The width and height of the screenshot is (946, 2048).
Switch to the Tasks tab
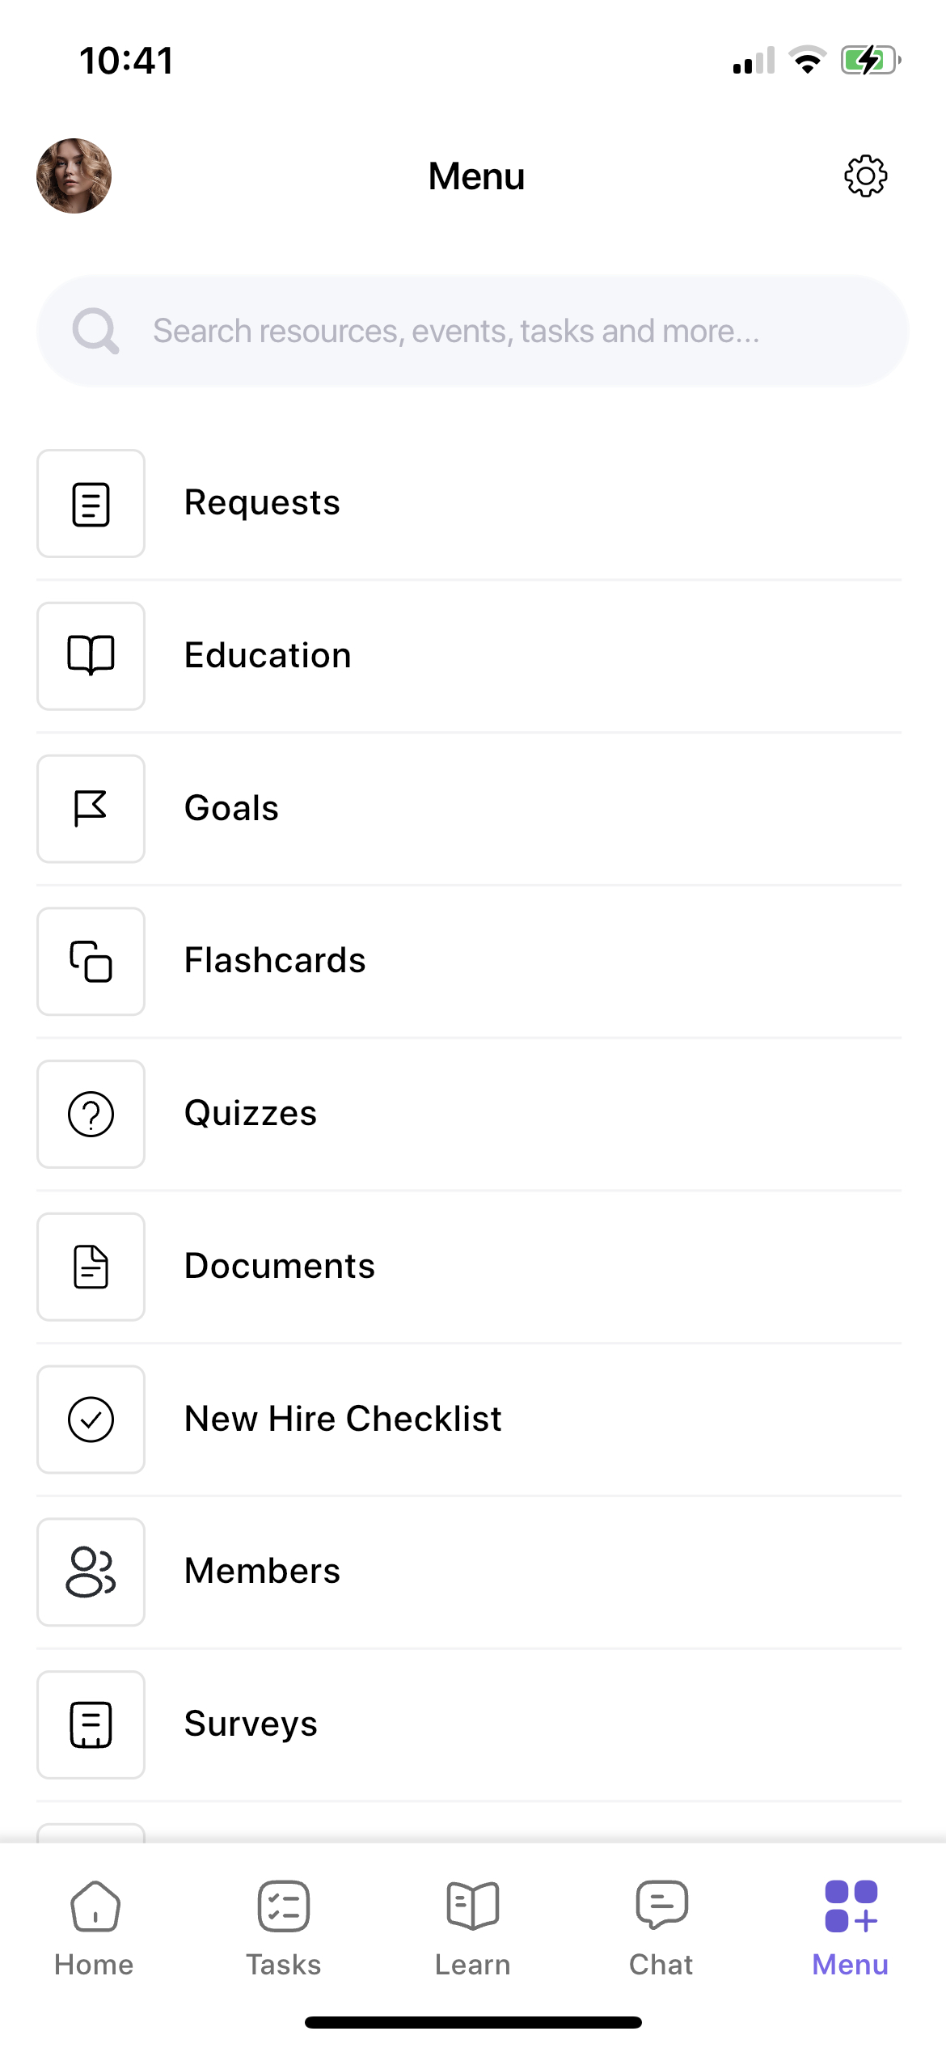284,1930
